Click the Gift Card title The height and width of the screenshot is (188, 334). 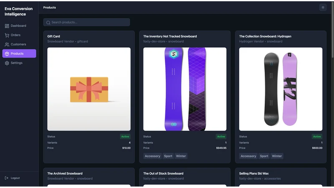pos(53,36)
